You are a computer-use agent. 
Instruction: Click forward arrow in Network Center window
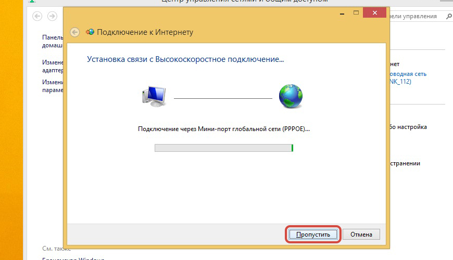pyautogui.click(x=52, y=16)
